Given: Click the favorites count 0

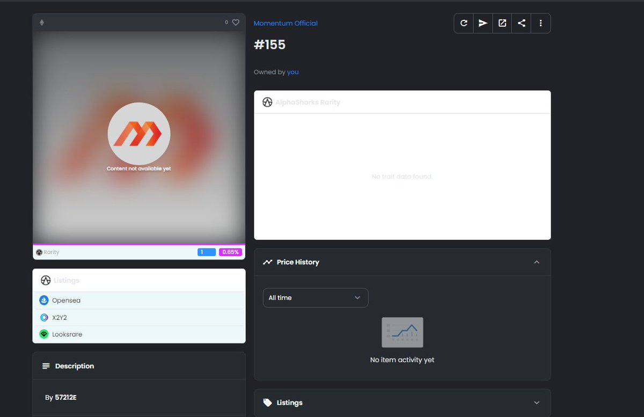Looking at the screenshot, I should pos(226,23).
